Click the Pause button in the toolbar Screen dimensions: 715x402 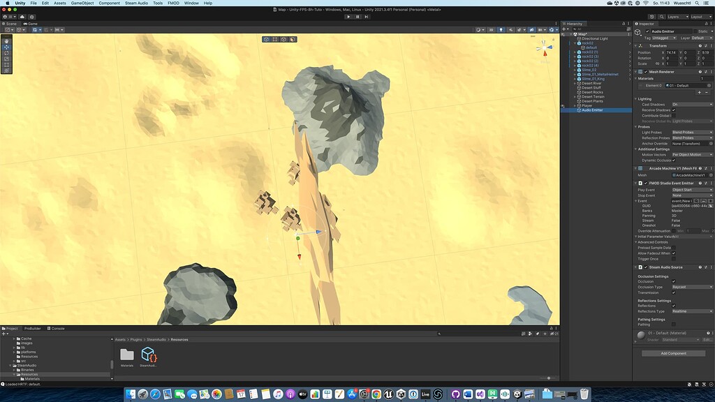[x=357, y=17]
